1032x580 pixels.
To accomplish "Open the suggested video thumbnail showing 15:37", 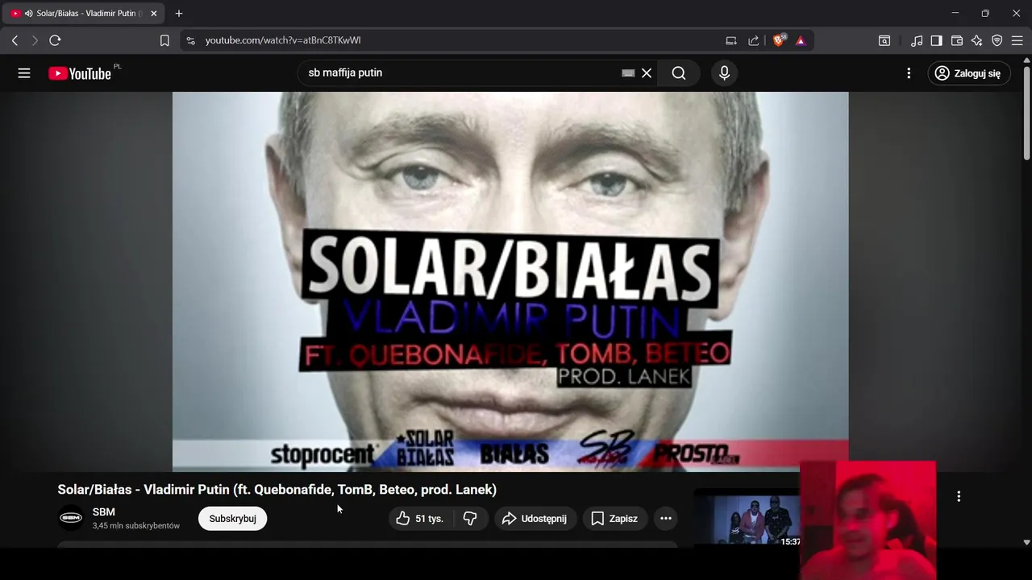I will click(748, 520).
